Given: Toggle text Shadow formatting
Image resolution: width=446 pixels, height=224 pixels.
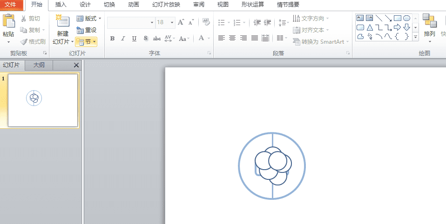Looking at the screenshot, I should click(x=146, y=38).
